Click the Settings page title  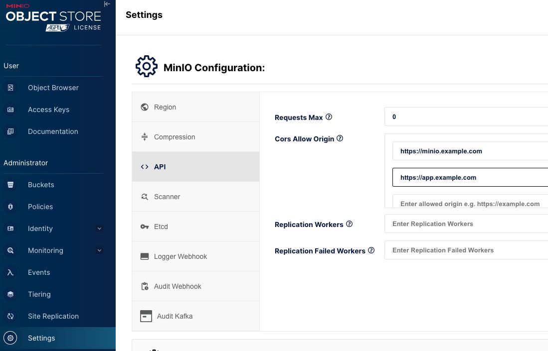[144, 15]
